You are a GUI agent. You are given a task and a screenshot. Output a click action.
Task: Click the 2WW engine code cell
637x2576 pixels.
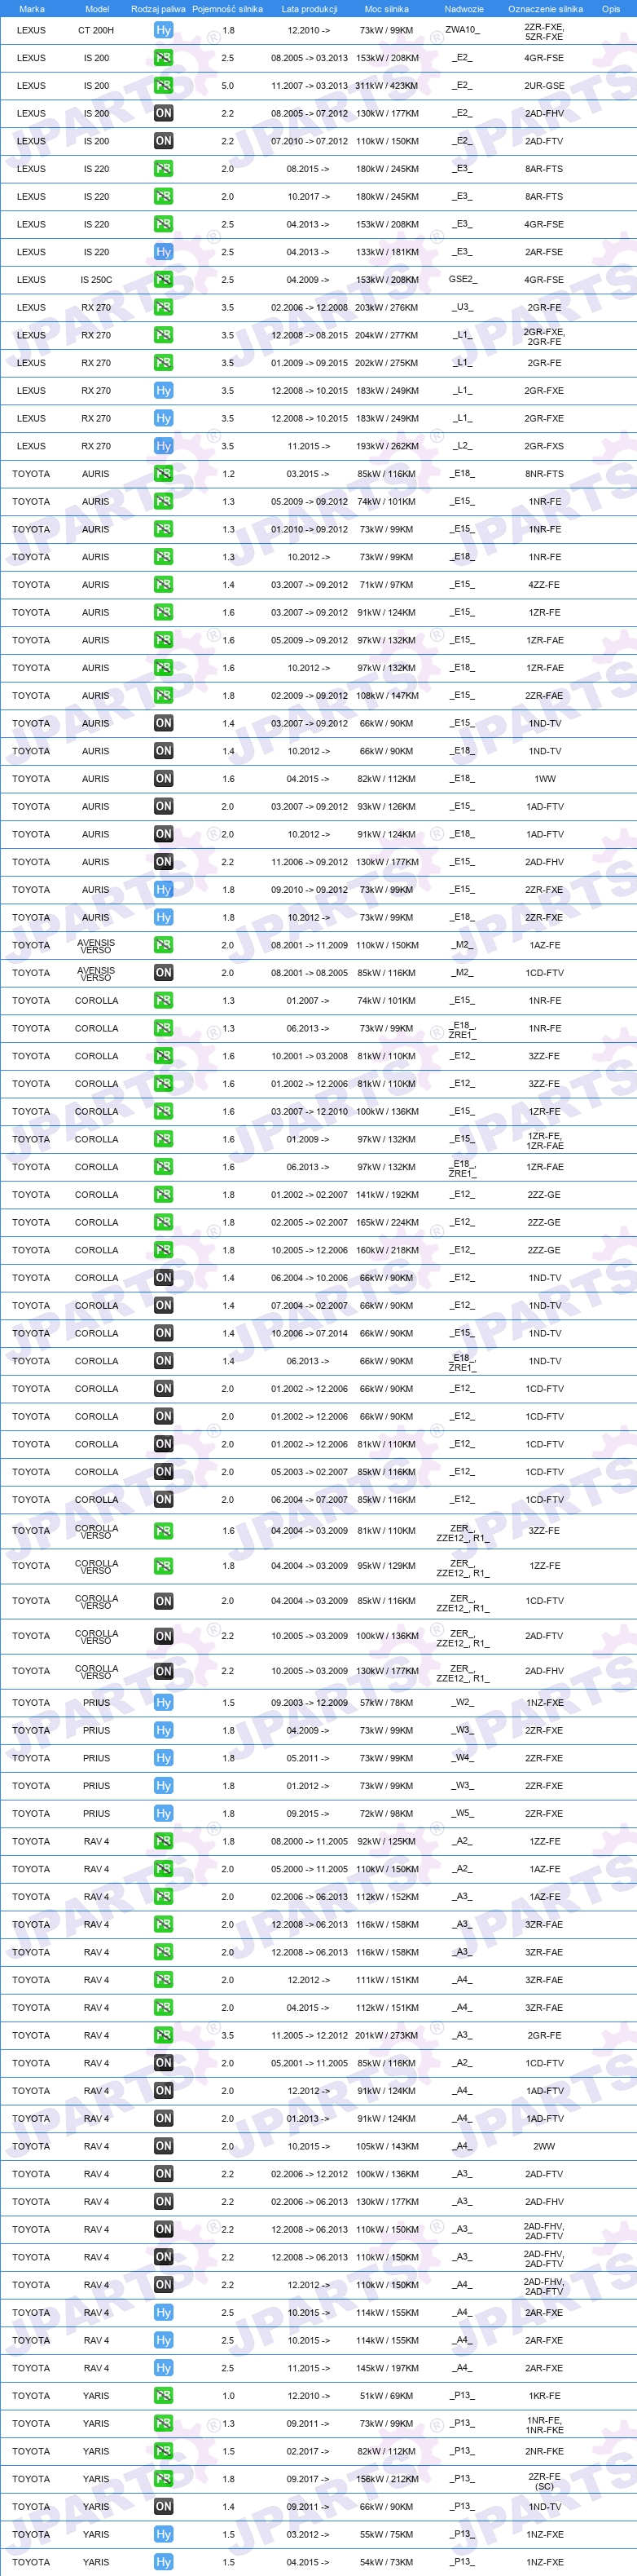(544, 2146)
